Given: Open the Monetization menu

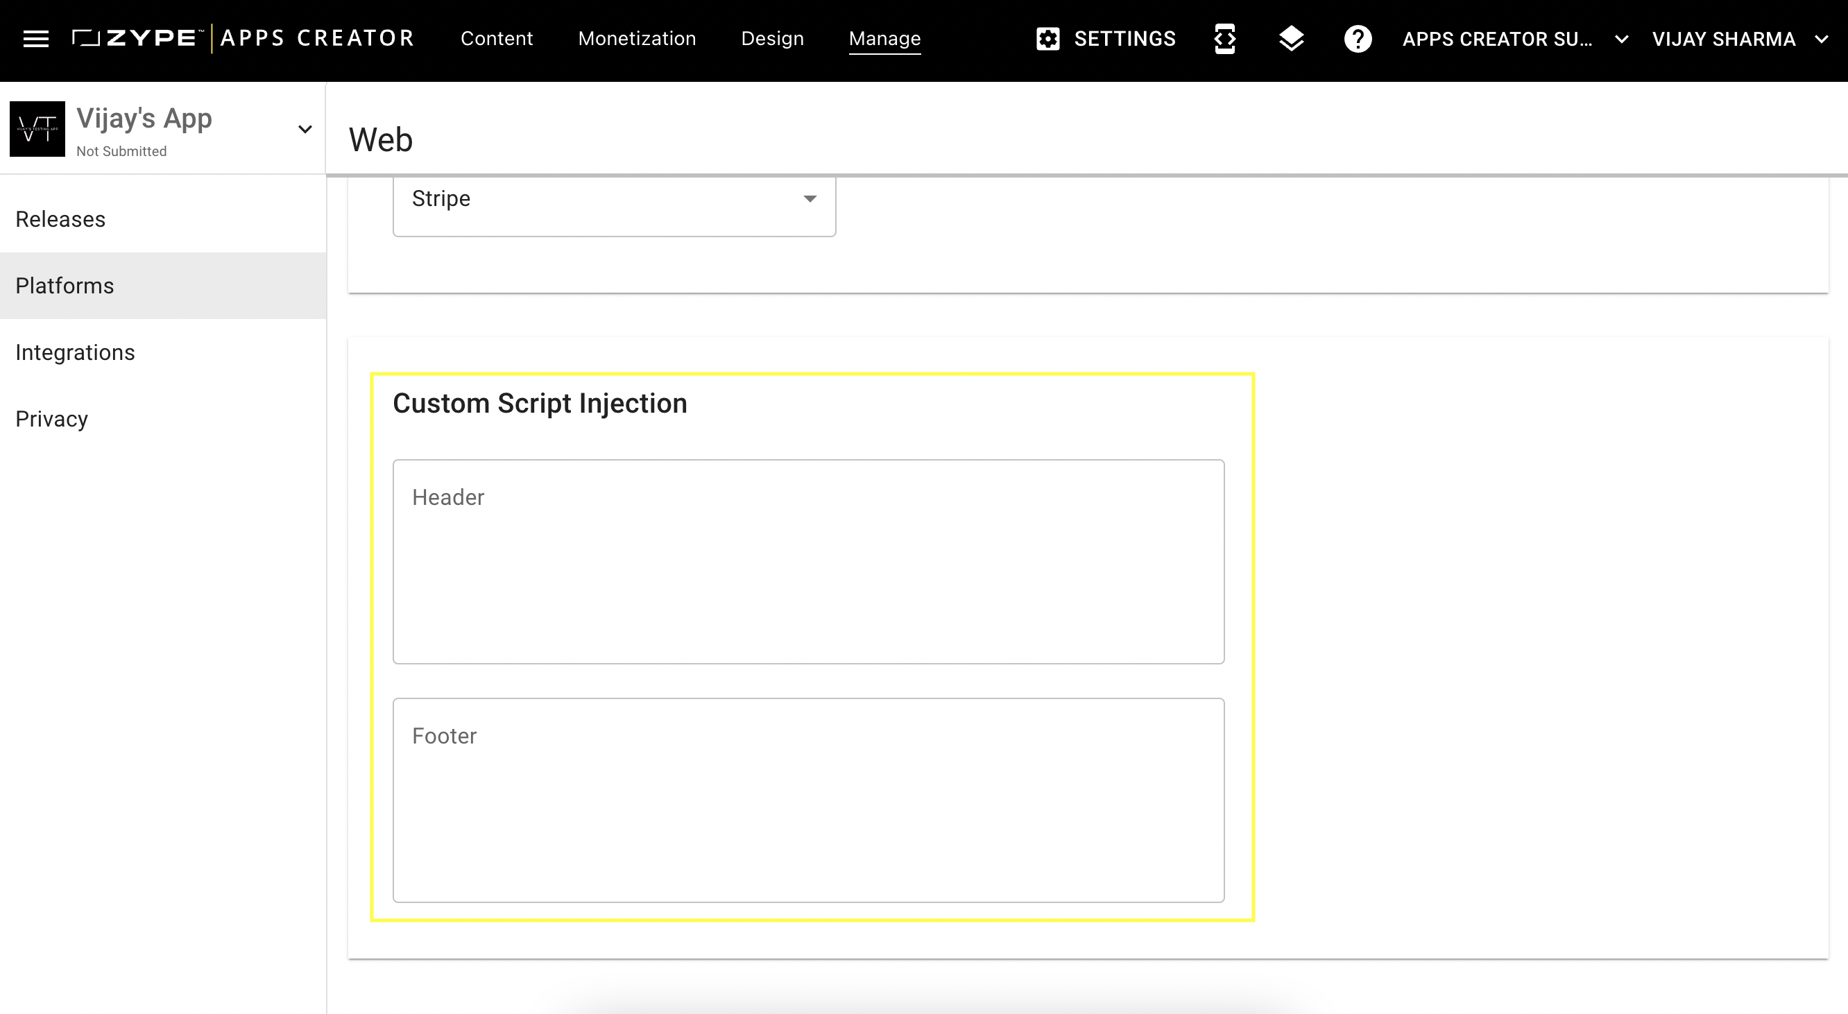Looking at the screenshot, I should coord(637,39).
